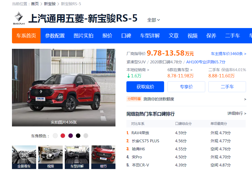Image resolution: width=252 pixels, height=175 pixels.
Task: Open 2020款口碑4.78分 link
Action: 166,62
